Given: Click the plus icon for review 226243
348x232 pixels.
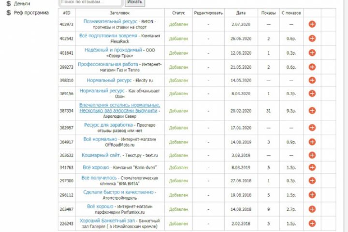Looking at the screenshot, I should (312, 224).
